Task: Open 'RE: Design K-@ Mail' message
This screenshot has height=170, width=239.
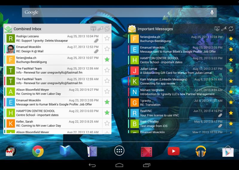Action: pyautogui.click(x=30, y=51)
